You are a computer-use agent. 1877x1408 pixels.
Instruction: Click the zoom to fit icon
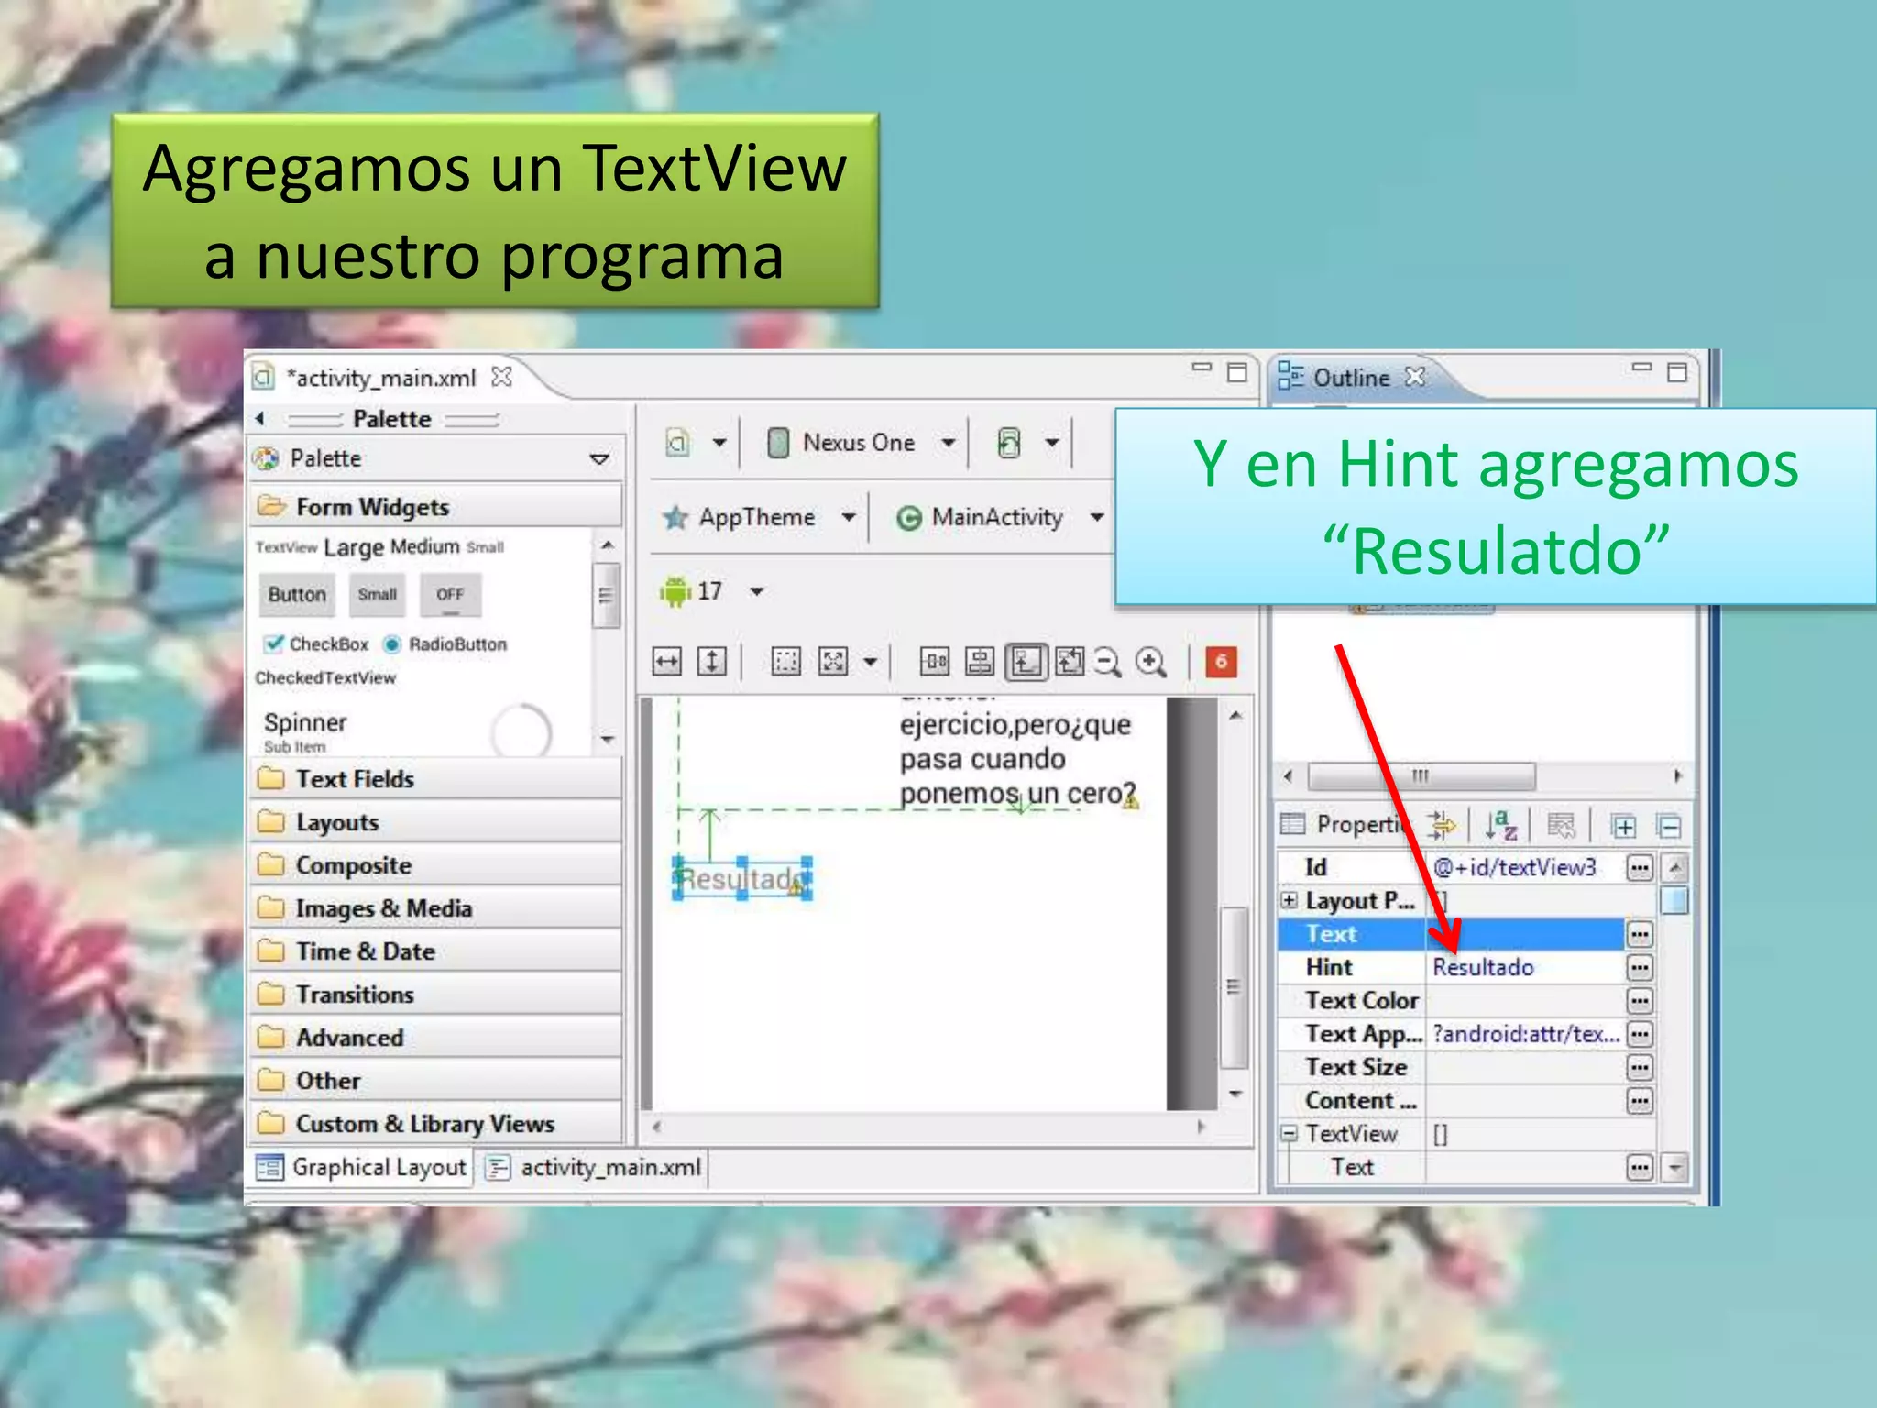point(1070,661)
